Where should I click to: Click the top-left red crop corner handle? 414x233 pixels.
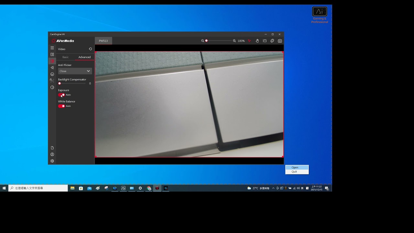click(95, 52)
